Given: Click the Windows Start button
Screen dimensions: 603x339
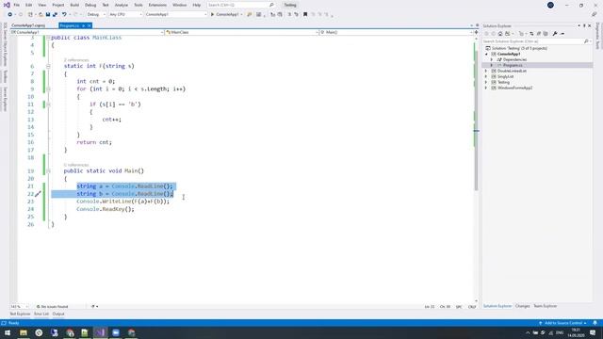Looking at the screenshot, I should (8, 332).
